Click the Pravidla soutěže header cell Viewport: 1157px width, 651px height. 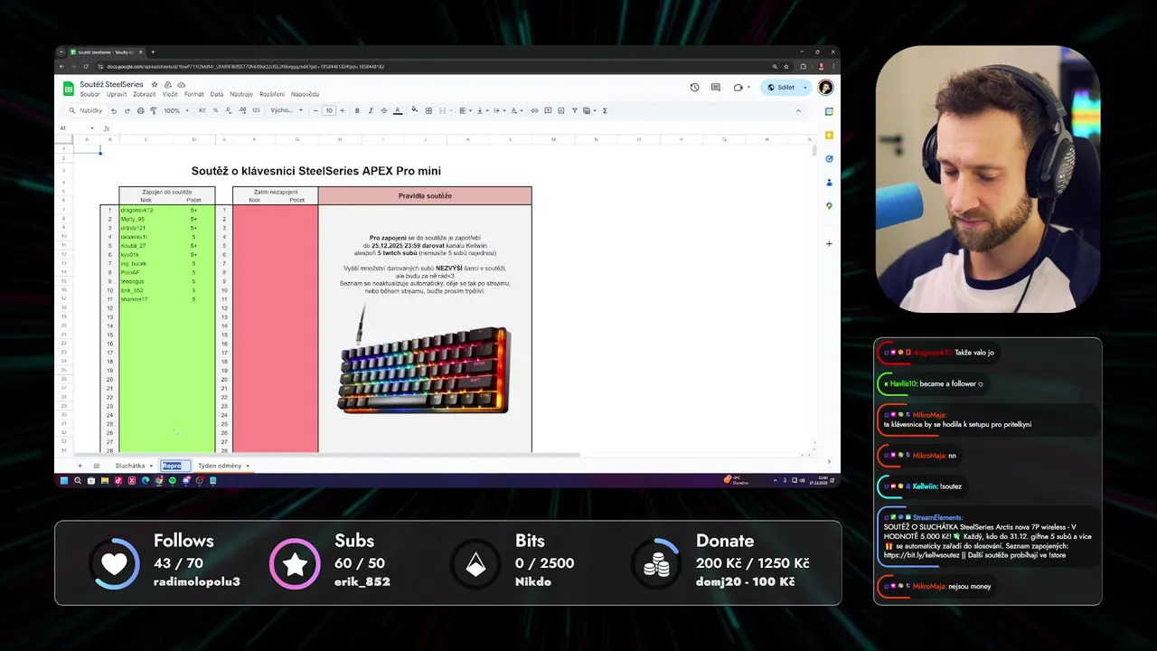(425, 195)
